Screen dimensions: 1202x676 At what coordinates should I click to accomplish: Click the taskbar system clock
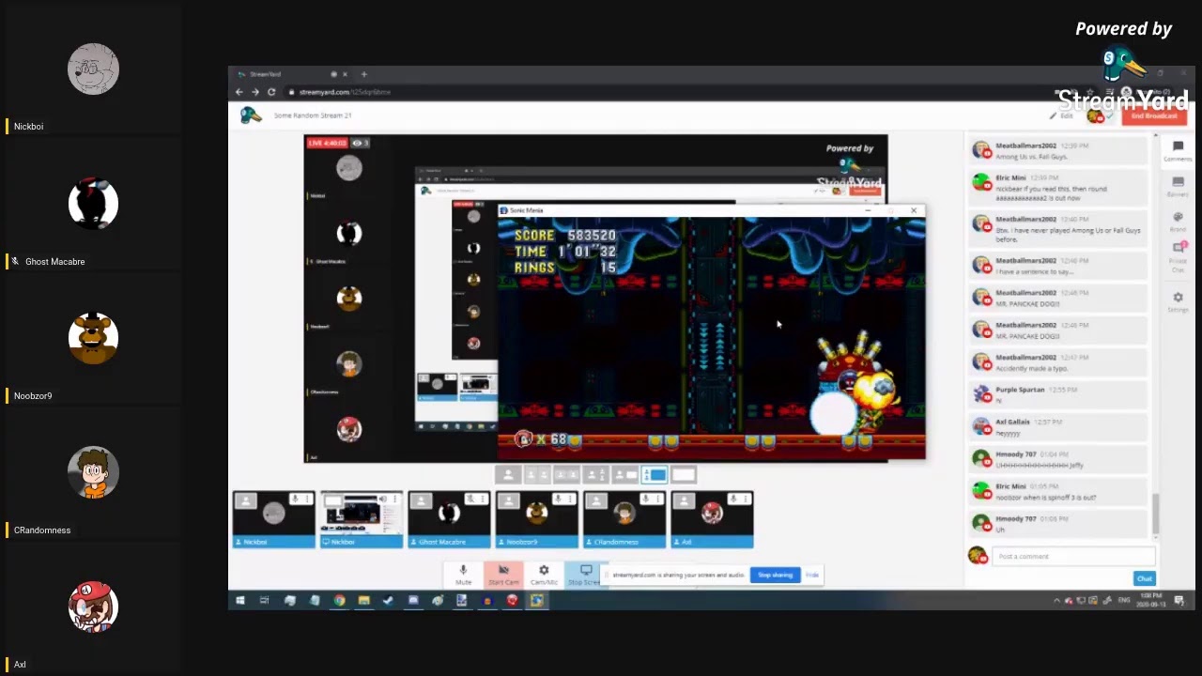coord(1153,601)
